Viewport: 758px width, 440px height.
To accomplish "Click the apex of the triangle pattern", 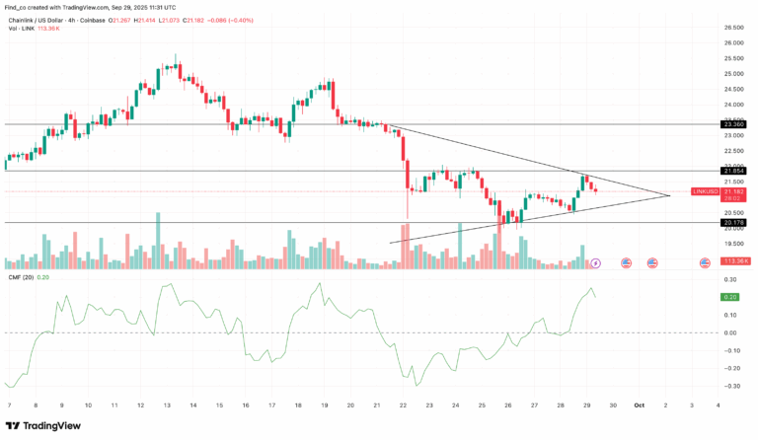I will pos(670,194).
